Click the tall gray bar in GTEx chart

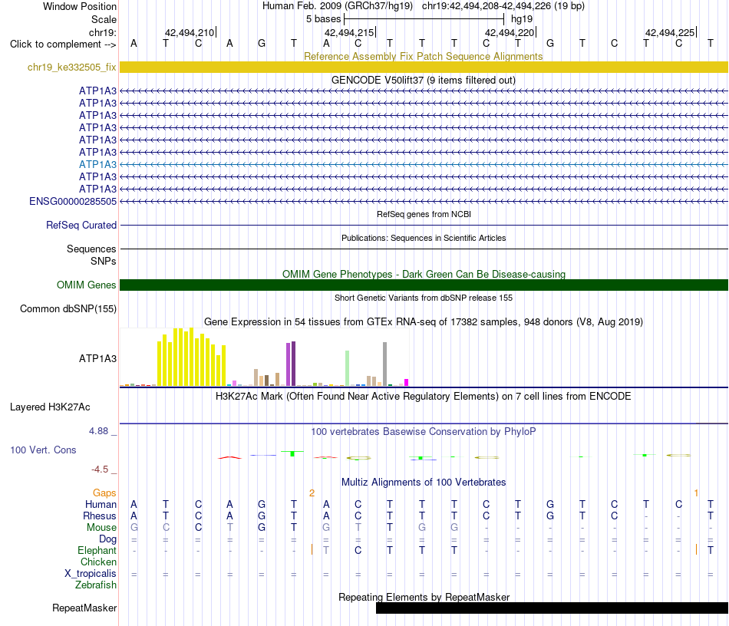tap(385, 364)
